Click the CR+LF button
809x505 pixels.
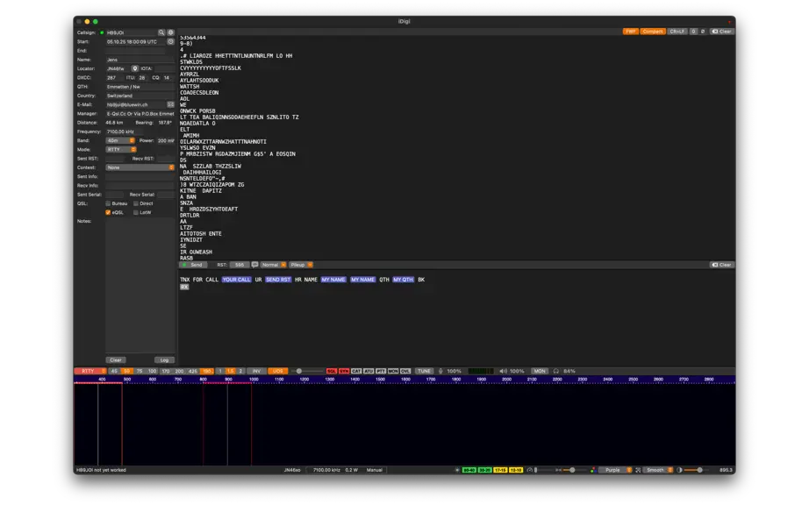[x=677, y=32]
